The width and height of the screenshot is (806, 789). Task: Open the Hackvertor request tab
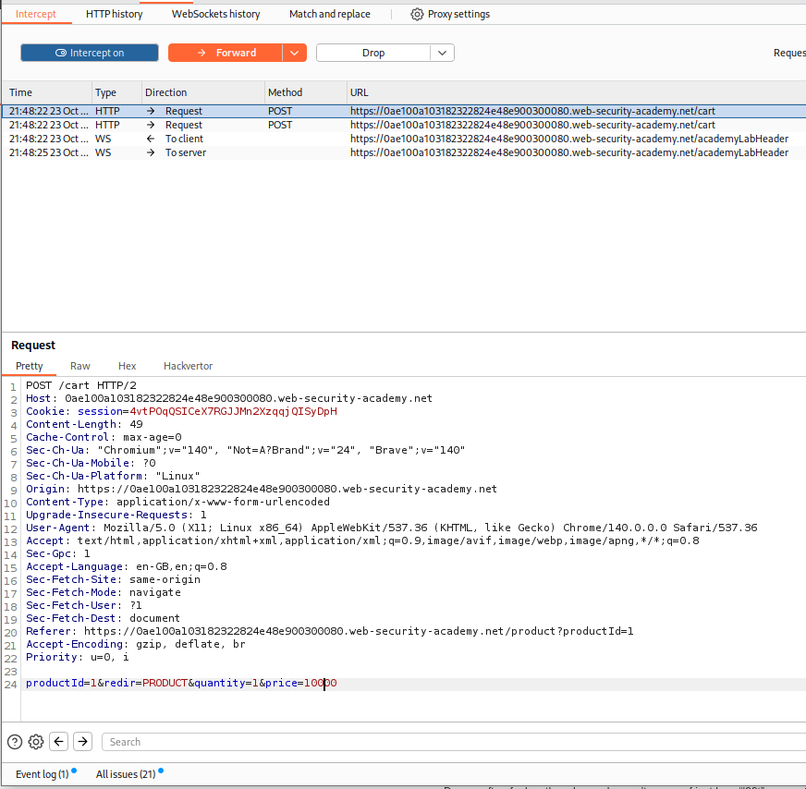pyautogui.click(x=188, y=366)
